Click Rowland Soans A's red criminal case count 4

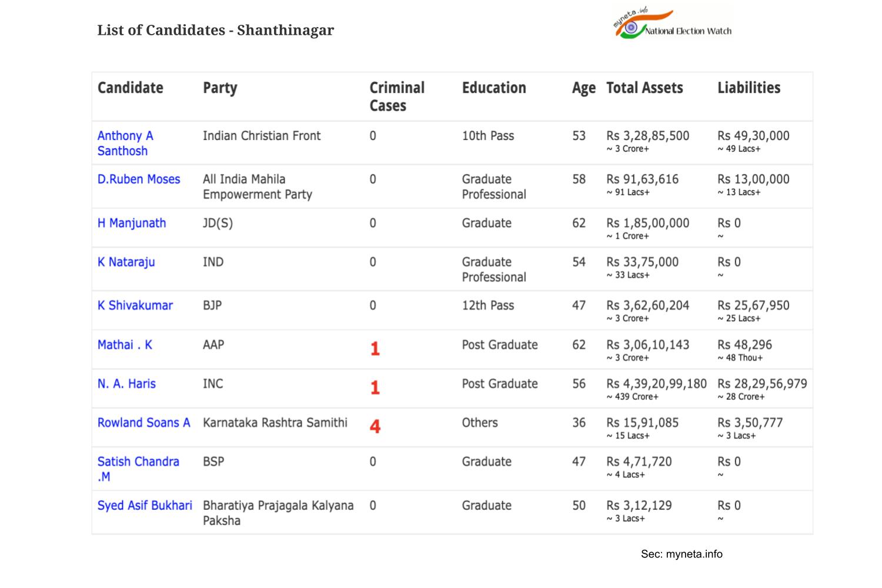(x=375, y=426)
